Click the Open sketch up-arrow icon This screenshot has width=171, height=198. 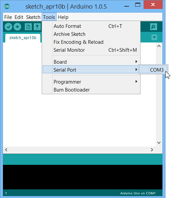37,27
